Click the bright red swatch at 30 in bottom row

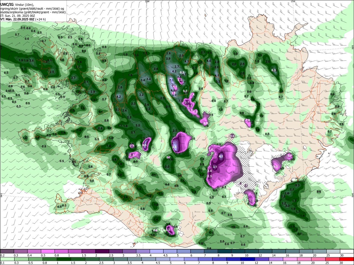pos(347,259)
